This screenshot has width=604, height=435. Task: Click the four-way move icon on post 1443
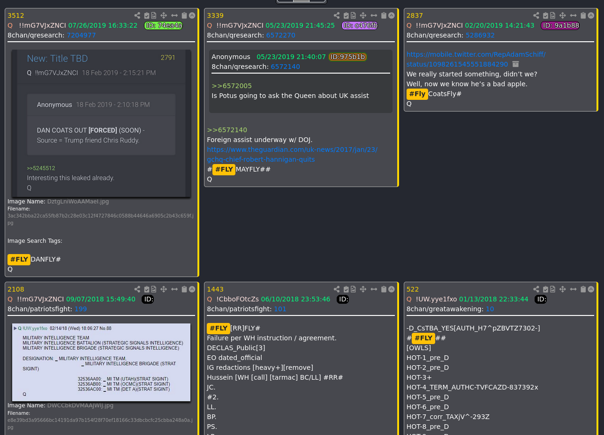(363, 289)
